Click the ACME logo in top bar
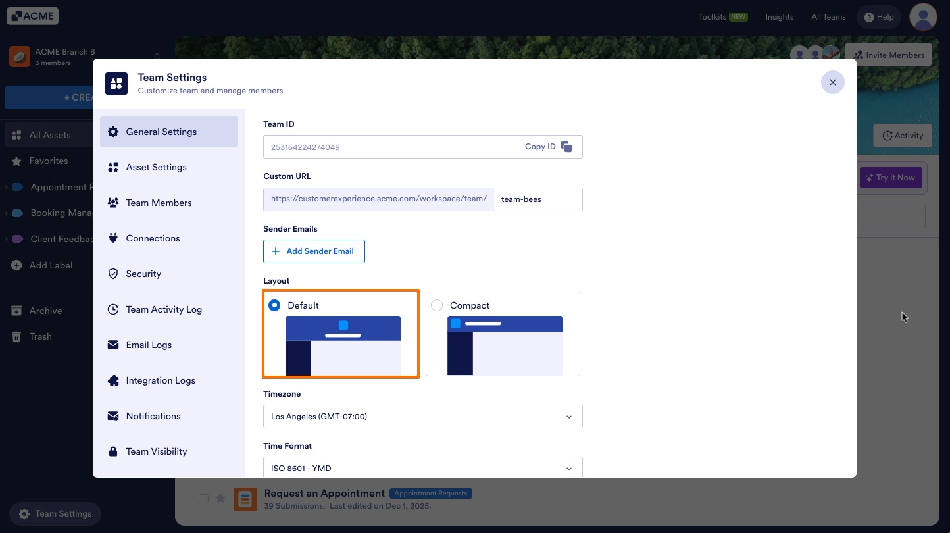Image resolution: width=950 pixels, height=533 pixels. (33, 16)
